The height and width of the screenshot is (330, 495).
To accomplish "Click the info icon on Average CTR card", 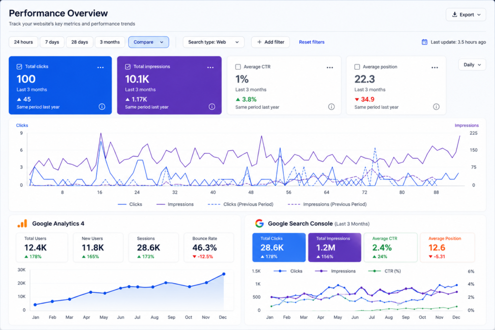I will tap(331, 107).
